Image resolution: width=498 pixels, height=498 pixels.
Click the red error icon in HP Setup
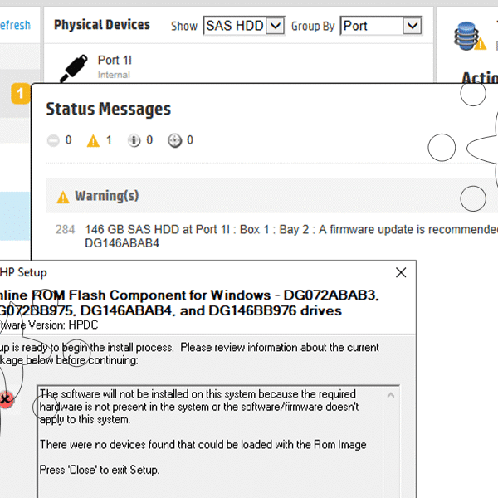(6, 400)
